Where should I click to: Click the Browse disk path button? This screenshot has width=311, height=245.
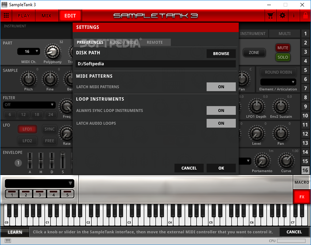(x=221, y=54)
